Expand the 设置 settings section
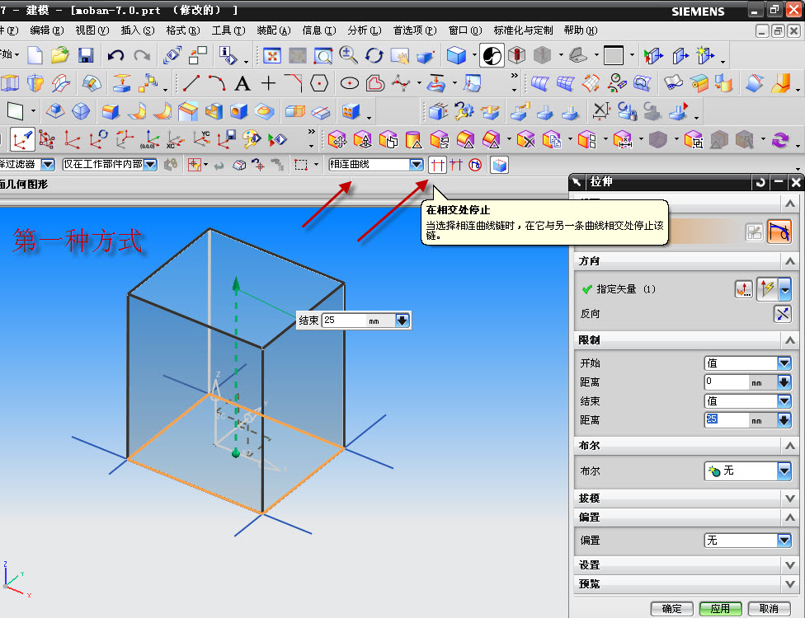This screenshot has height=618, width=805. [790, 565]
